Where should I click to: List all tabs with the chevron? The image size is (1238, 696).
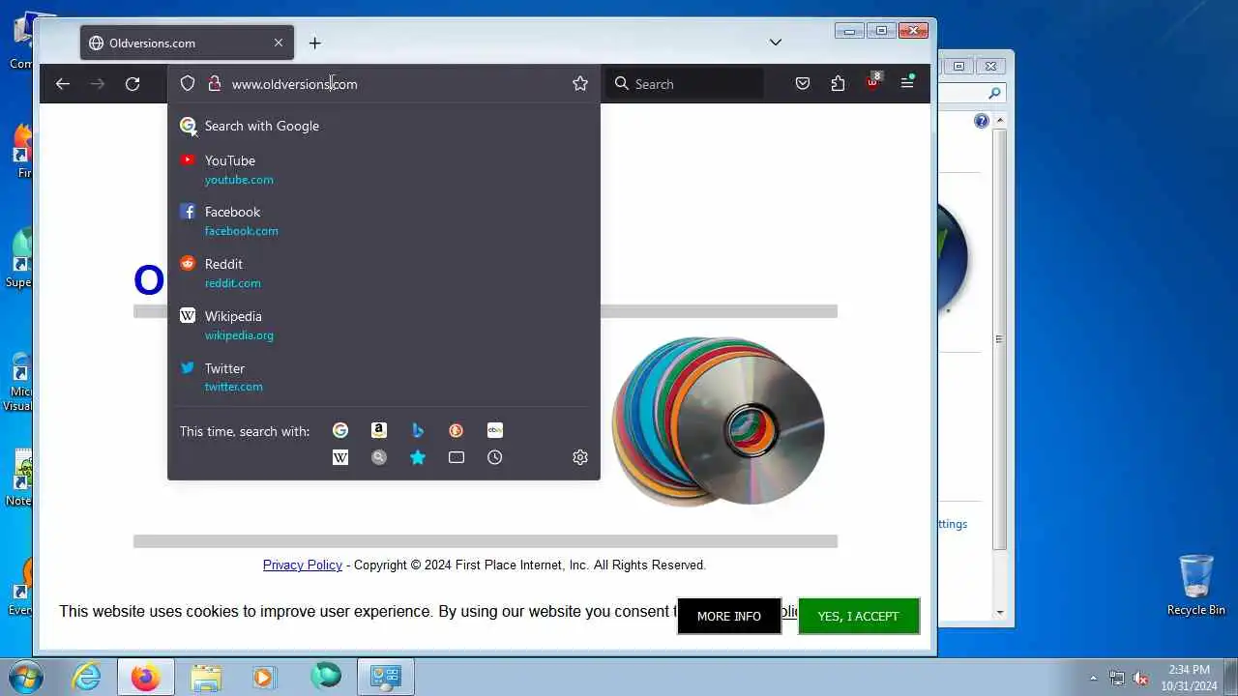coord(776,43)
